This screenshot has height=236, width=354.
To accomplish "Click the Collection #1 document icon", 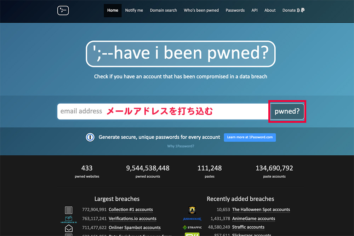I will (x=69, y=209).
